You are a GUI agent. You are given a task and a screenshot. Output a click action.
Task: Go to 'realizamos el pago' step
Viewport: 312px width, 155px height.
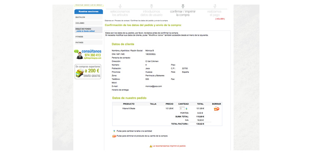click(x=214, y=13)
